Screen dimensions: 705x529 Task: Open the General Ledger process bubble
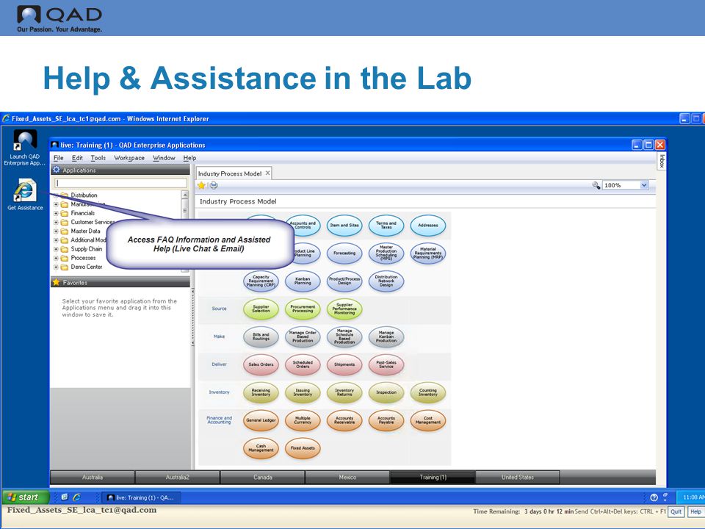(x=261, y=420)
